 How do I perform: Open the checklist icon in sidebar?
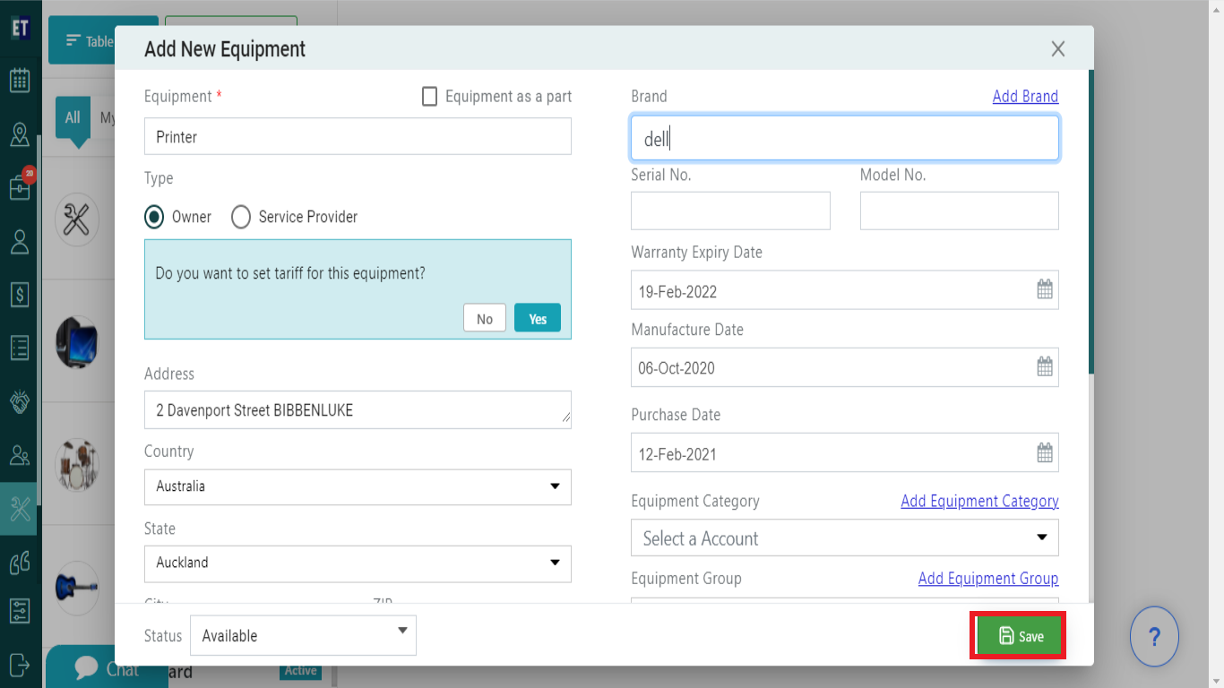(x=20, y=348)
